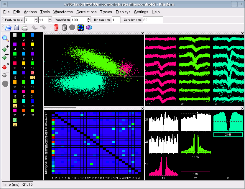Viewport: 245px width, 189px height.
Task: Open the Correlations menu
Action: 86,12
